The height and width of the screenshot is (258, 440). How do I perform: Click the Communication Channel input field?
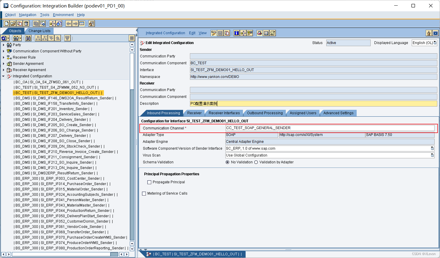[x=330, y=128]
